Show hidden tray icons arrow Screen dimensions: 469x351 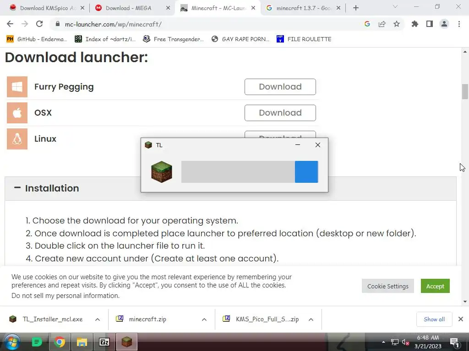pyautogui.click(x=383, y=342)
